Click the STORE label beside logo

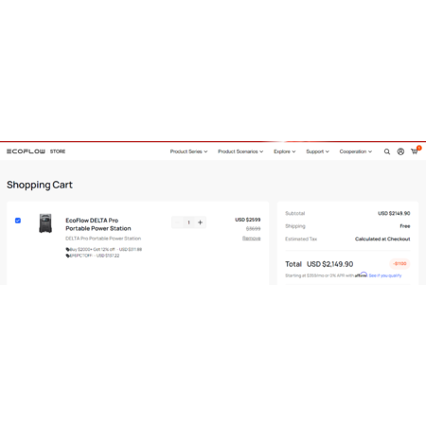click(x=58, y=151)
